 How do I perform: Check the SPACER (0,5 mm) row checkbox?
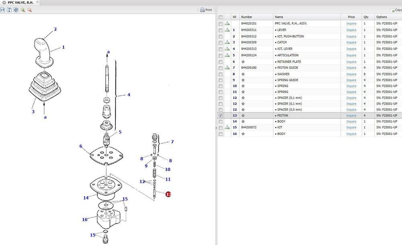click(220, 110)
